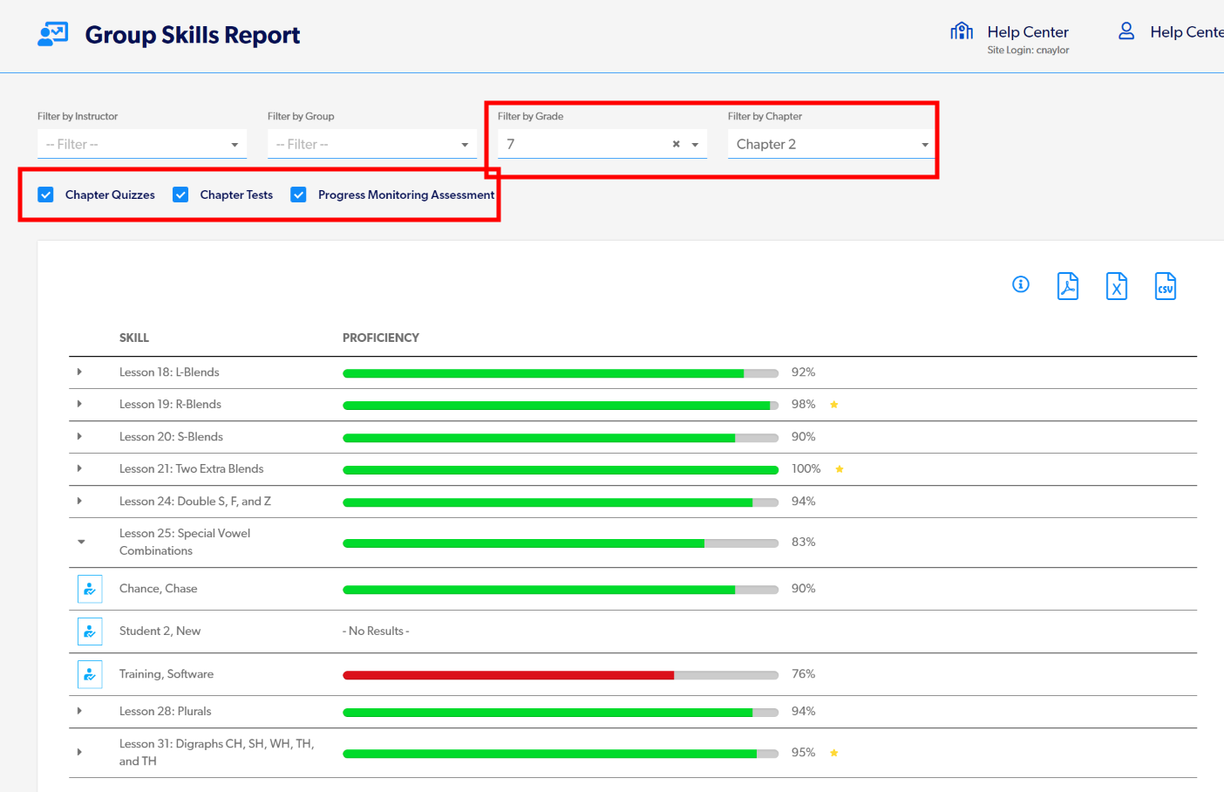Viewport: 1224px width, 792px height.
Task: Disable the Chapter Tests checkbox
Action: coord(180,195)
